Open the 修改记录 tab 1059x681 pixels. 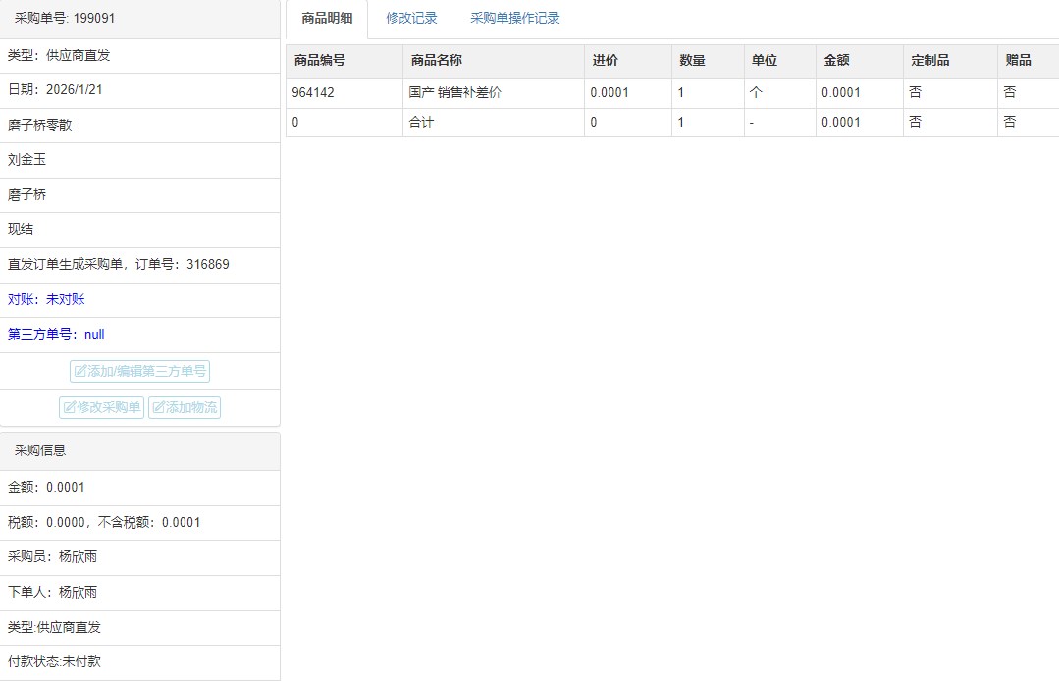pyautogui.click(x=411, y=19)
